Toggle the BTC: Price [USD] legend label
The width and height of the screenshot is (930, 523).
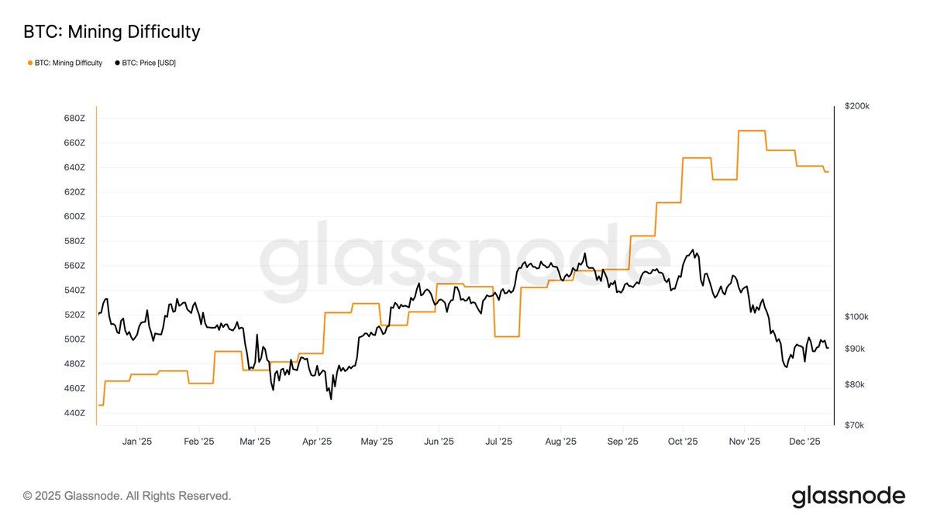[149, 63]
